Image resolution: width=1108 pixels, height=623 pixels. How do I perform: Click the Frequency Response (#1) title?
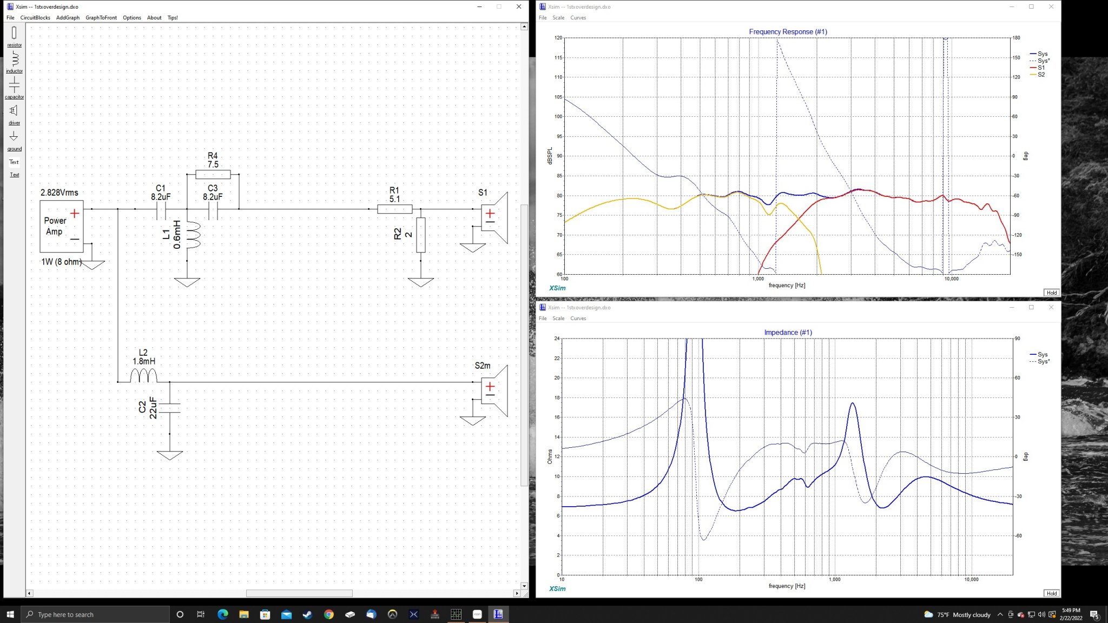pos(788,32)
